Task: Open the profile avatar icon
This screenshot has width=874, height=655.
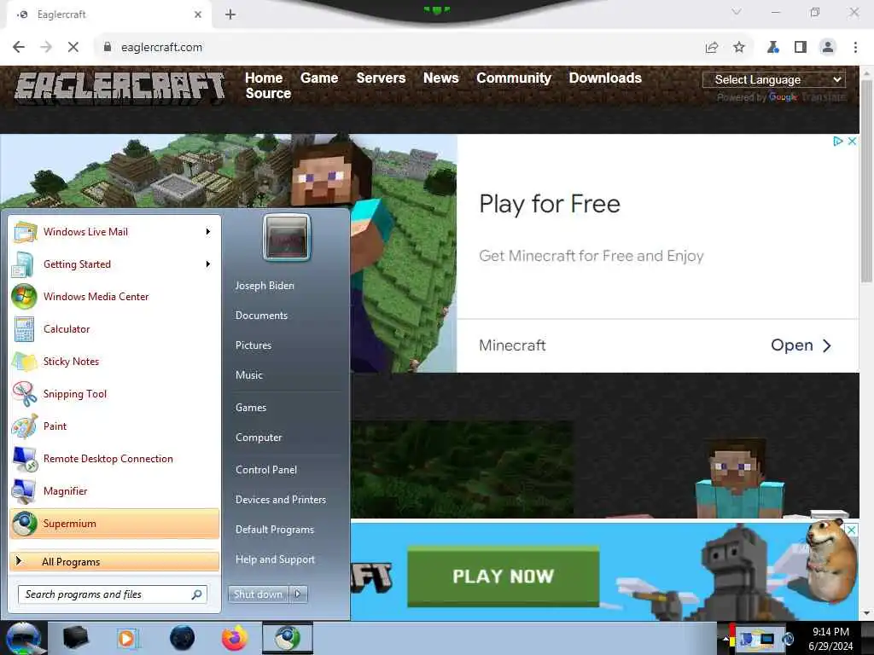Action: pyautogui.click(x=828, y=48)
